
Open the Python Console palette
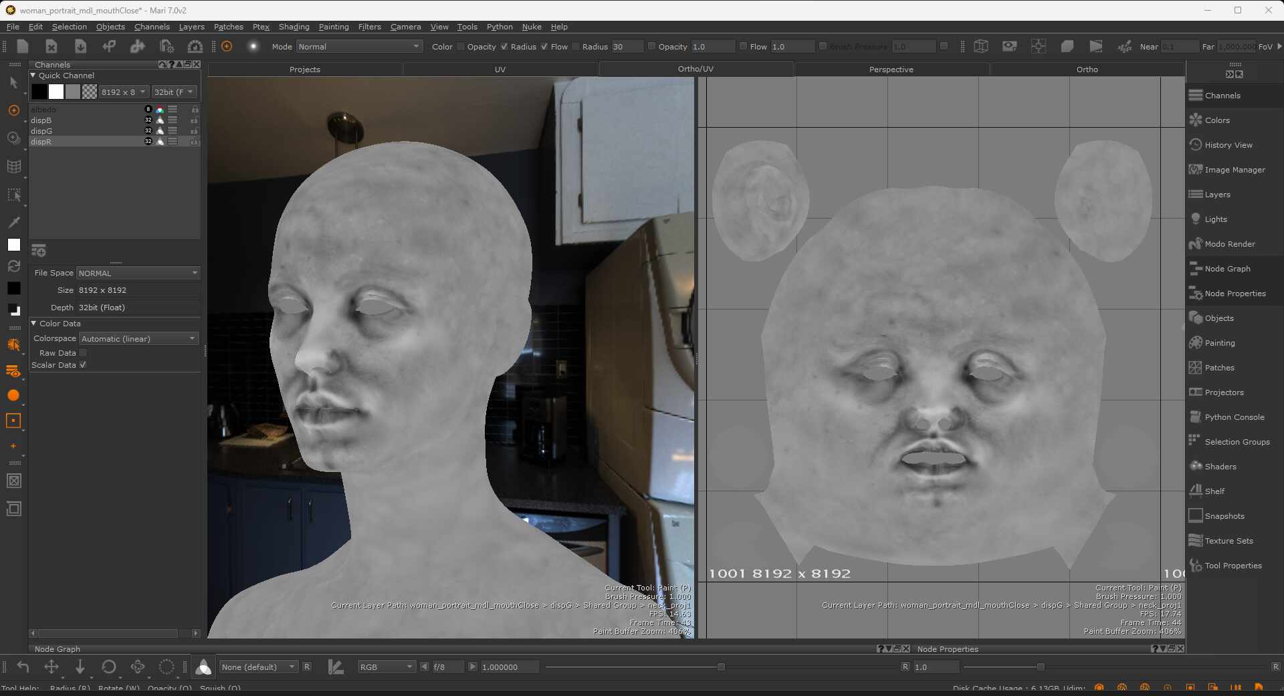[1234, 417]
